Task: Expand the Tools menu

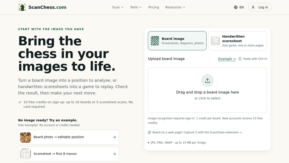Action: point(136,7)
